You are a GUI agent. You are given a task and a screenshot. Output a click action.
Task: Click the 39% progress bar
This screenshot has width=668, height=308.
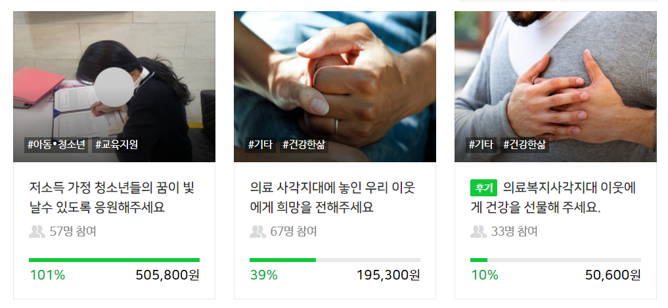tap(335, 260)
